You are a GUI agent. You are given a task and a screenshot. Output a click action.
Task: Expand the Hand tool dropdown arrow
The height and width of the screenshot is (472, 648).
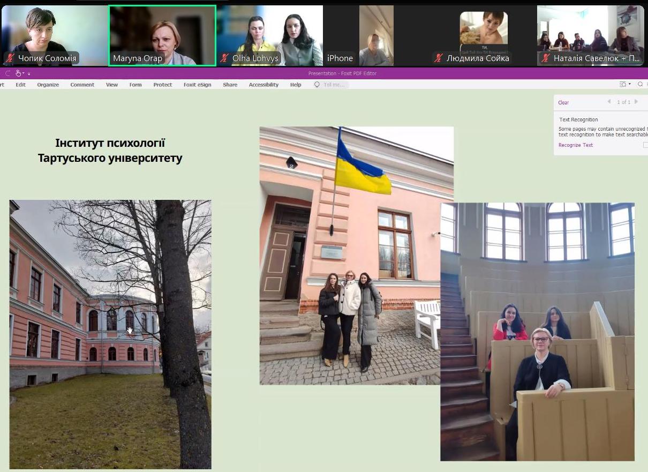pos(24,74)
